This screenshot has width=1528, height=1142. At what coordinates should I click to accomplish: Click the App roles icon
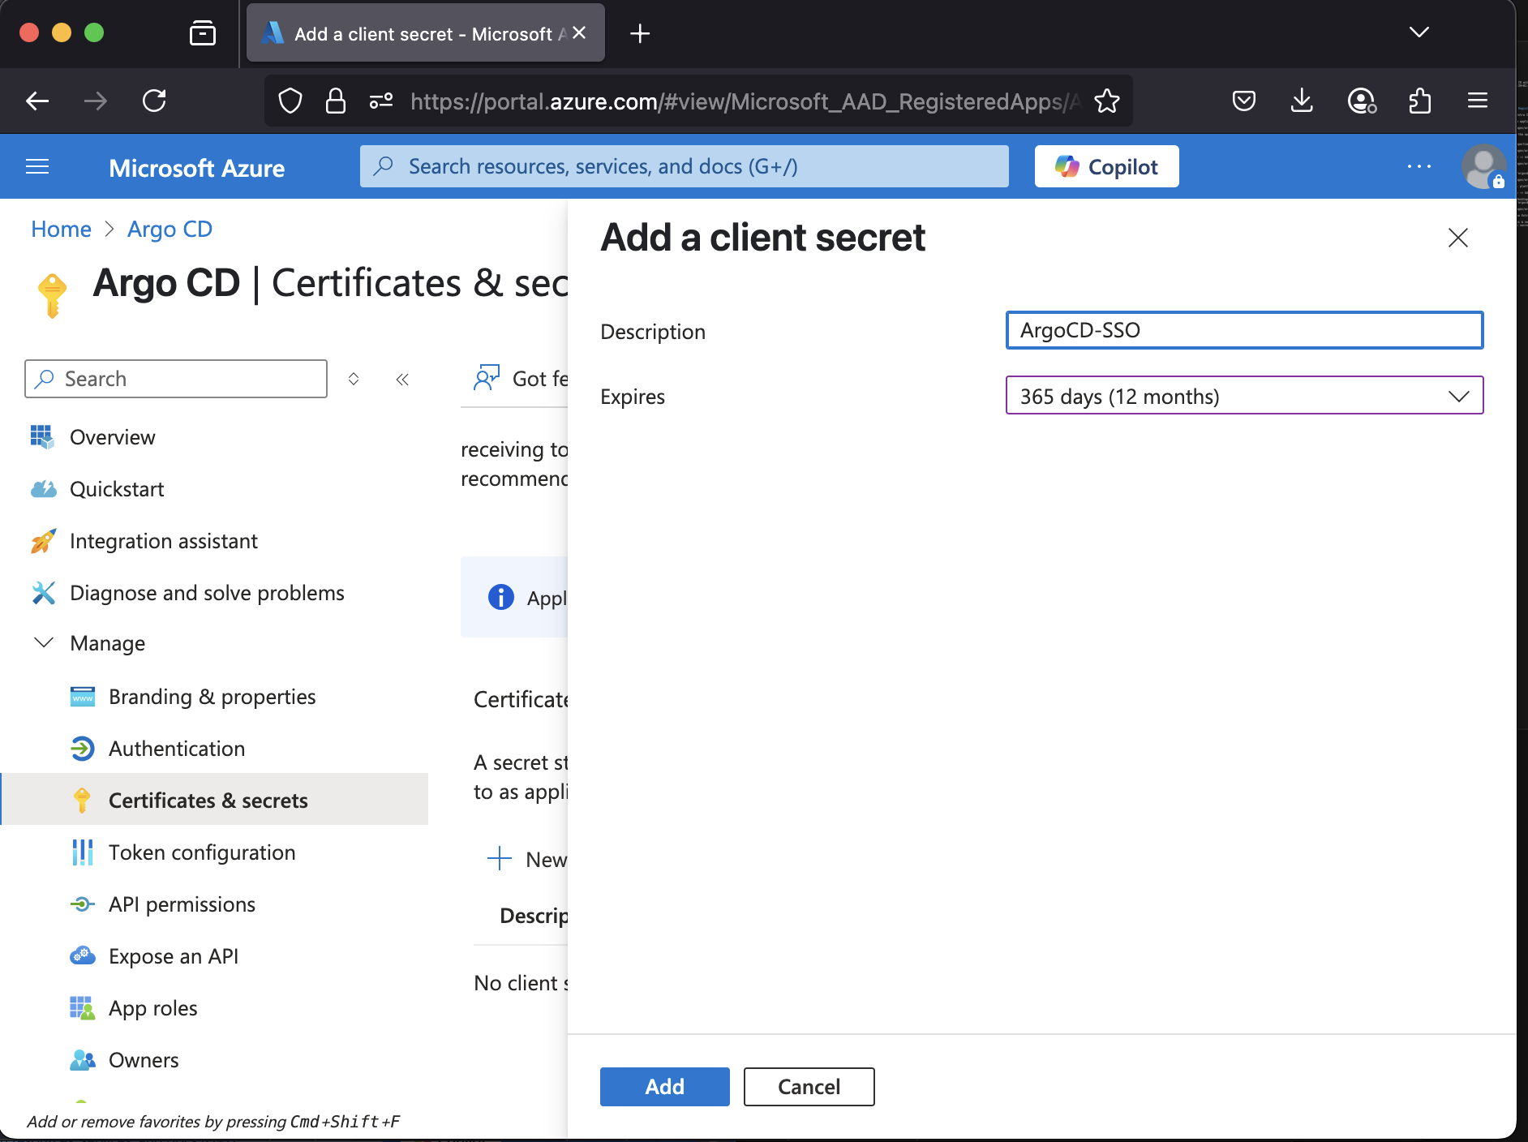83,1008
